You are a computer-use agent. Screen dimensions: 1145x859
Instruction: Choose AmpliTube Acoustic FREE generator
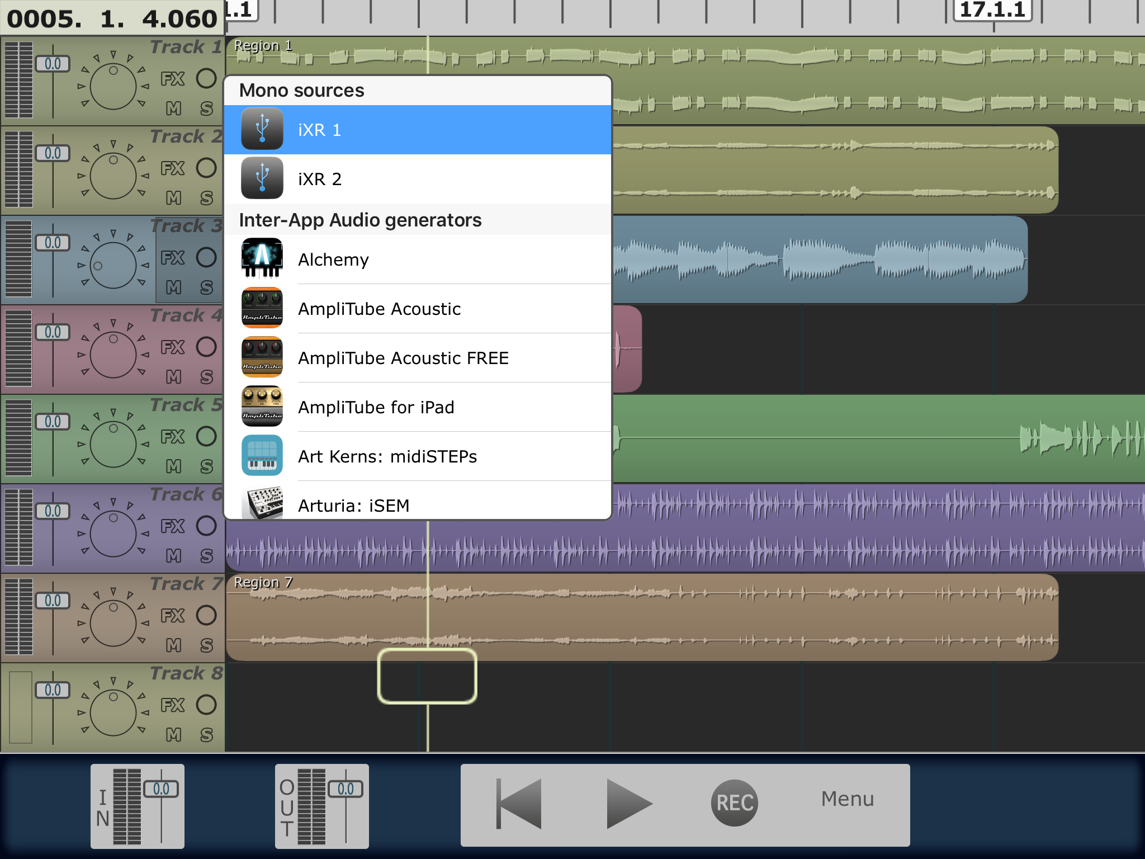[x=418, y=358]
